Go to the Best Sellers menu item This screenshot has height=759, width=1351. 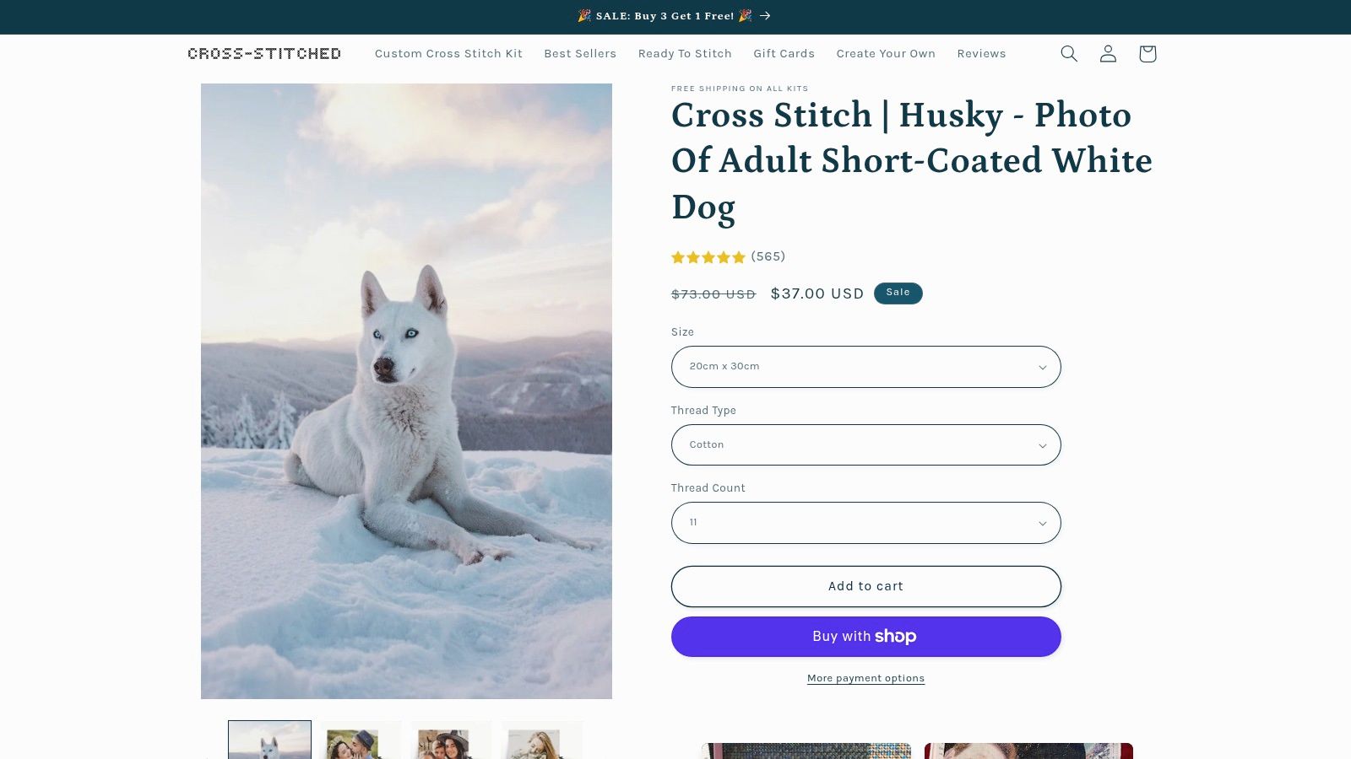click(x=580, y=53)
